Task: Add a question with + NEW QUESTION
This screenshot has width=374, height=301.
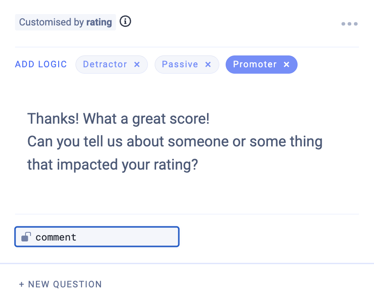Action: pos(61,285)
